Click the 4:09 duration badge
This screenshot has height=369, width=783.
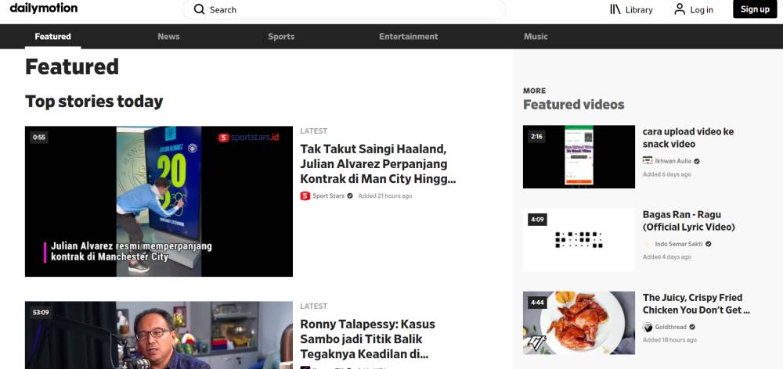(x=537, y=220)
